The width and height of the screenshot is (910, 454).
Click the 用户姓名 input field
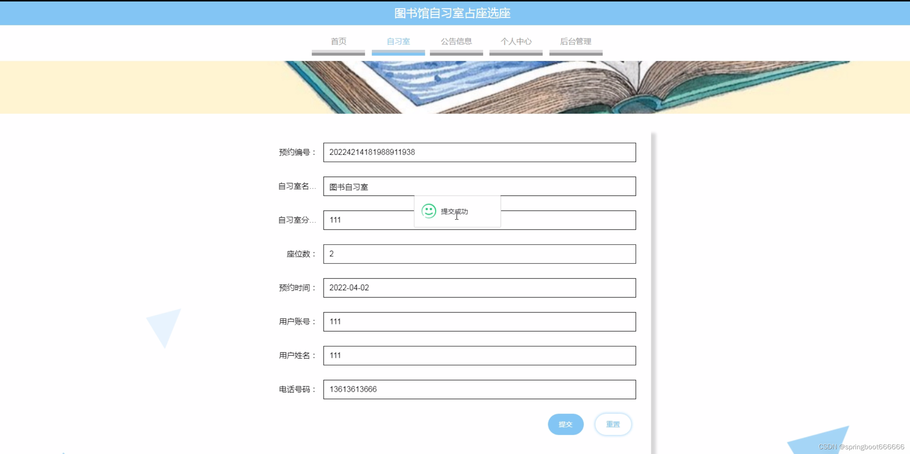tap(479, 355)
